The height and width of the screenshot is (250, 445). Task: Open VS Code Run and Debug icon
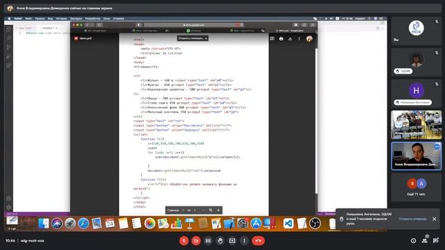[x=8, y=56]
